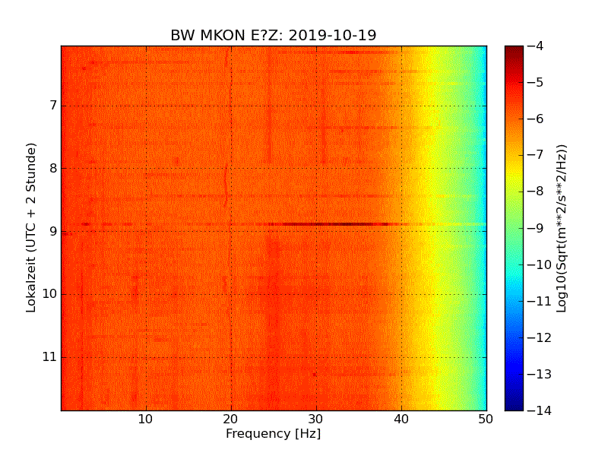The height and width of the screenshot is (456, 608).
Task: Click colorbar tick label −8
Action: [x=536, y=192]
